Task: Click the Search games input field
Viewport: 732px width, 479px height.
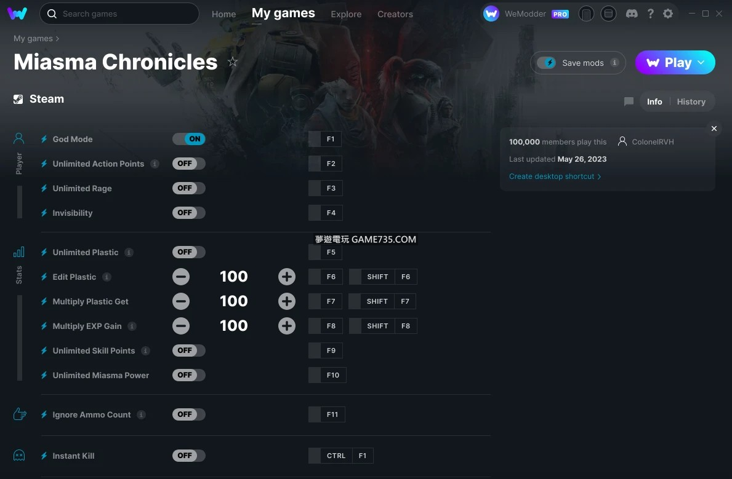Action: (x=119, y=14)
